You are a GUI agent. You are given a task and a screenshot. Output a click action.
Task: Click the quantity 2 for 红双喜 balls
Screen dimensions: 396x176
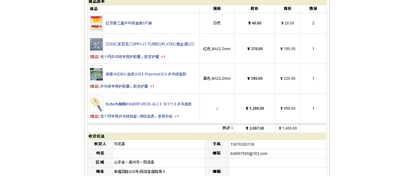click(x=313, y=23)
